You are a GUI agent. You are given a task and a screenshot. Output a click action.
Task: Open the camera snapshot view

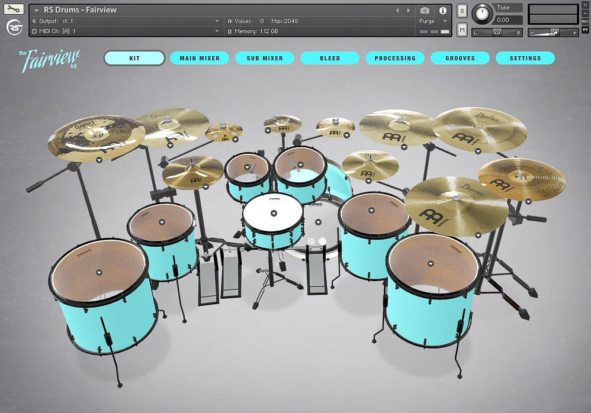(x=425, y=11)
